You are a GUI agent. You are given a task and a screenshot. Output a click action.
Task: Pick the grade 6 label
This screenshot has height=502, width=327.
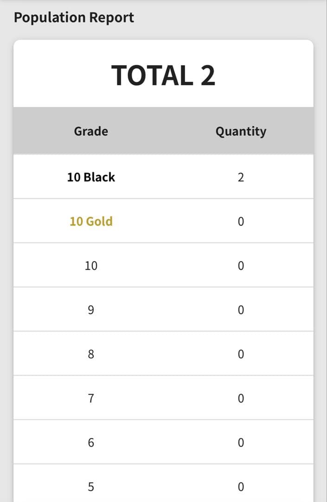(x=91, y=443)
